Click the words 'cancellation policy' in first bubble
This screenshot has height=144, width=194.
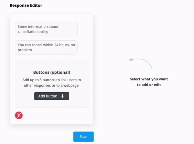point(33,32)
